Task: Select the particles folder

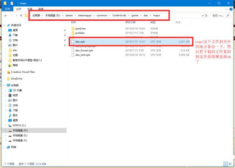Action: coord(80,28)
